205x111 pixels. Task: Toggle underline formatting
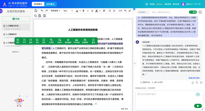pyautogui.click(x=92, y=11)
